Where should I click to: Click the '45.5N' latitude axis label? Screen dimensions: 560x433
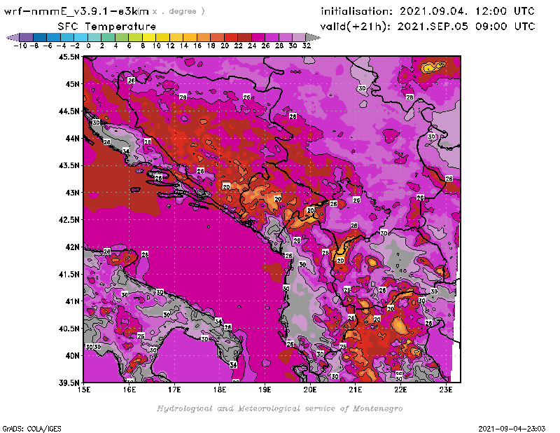tap(69, 57)
